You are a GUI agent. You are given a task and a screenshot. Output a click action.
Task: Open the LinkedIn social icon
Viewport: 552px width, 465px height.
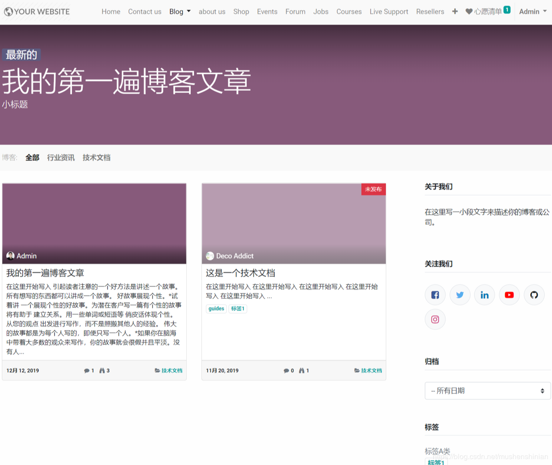(x=484, y=295)
